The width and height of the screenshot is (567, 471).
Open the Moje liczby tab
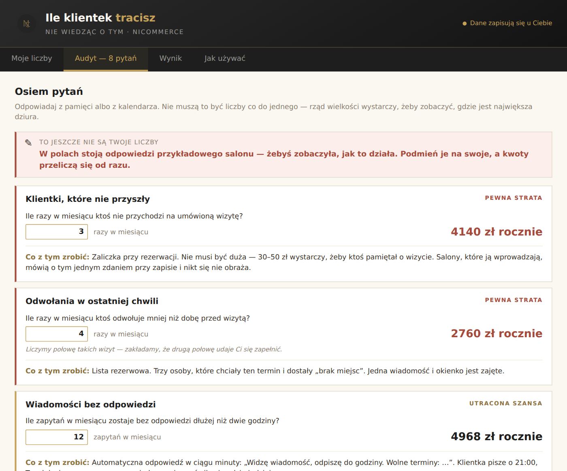pos(32,58)
